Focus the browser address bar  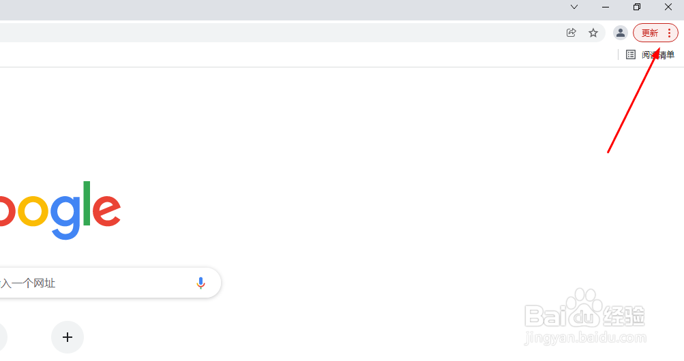(x=273, y=33)
